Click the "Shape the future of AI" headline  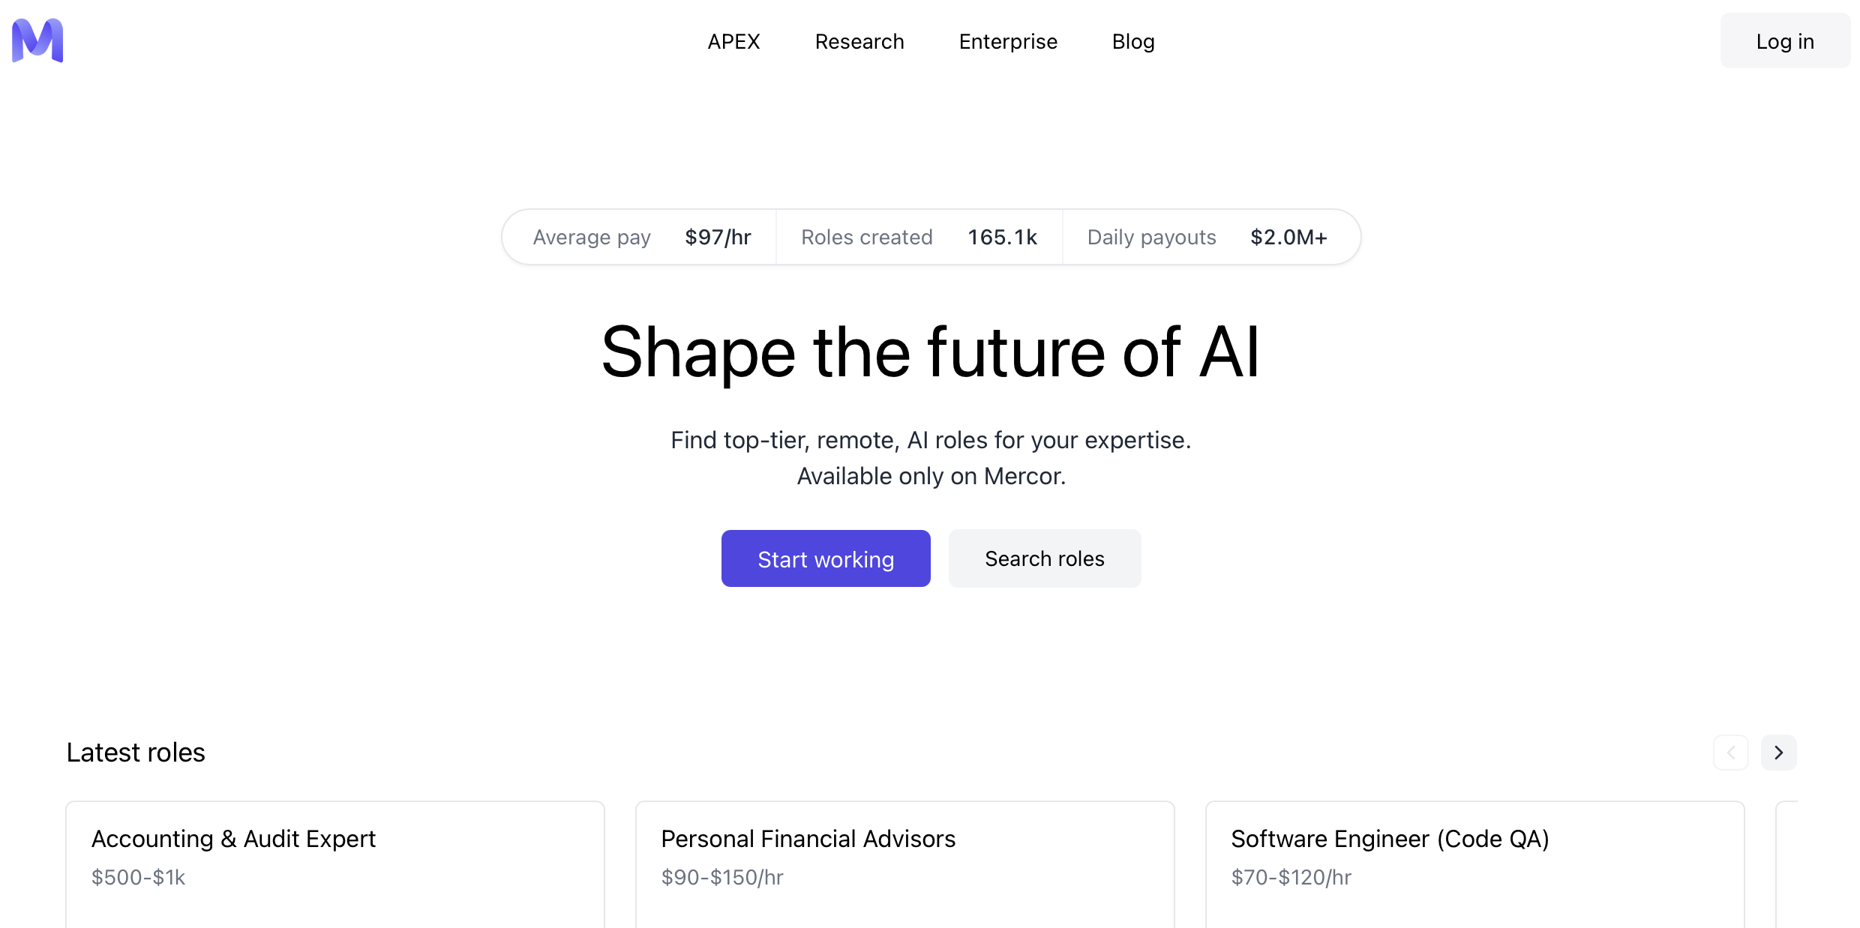click(x=930, y=352)
